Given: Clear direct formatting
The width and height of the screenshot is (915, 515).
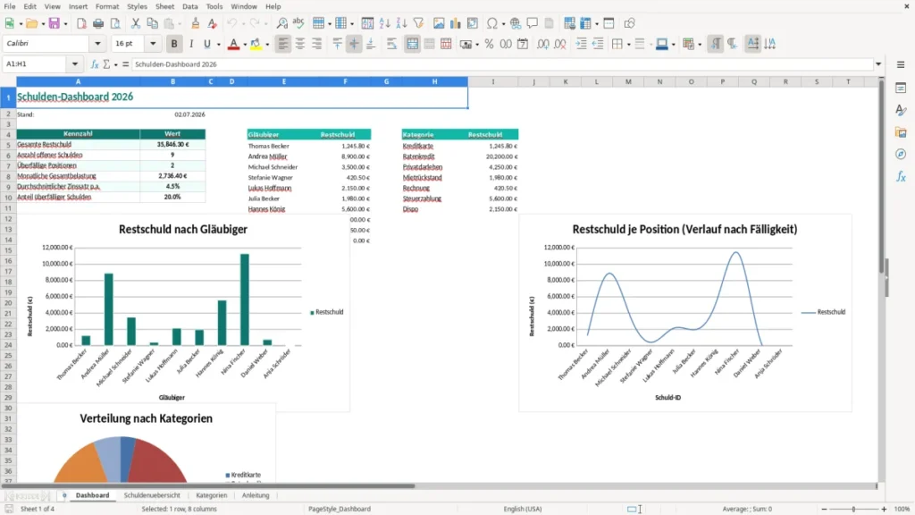Looking at the screenshot, I should (x=212, y=23).
